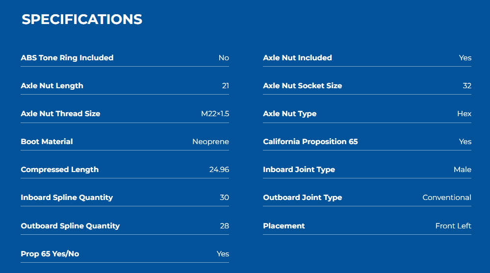490x273 pixels.
Task: Click the Neoprene value
Action: tap(210, 142)
